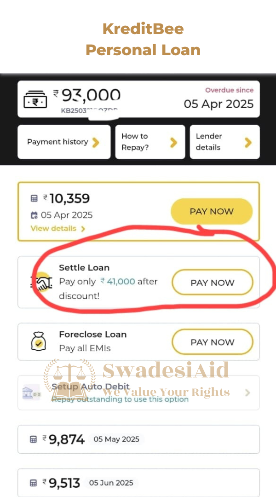Image resolution: width=276 pixels, height=497 pixels.
Task: Click the Foreclose Loan money bag icon
Action: tap(38, 341)
